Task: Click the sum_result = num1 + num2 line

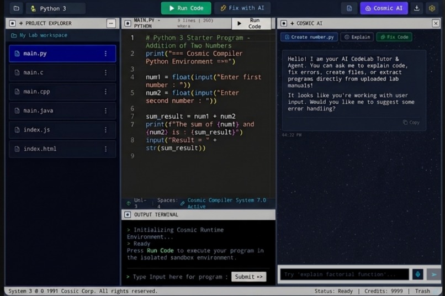Action: 190,117
